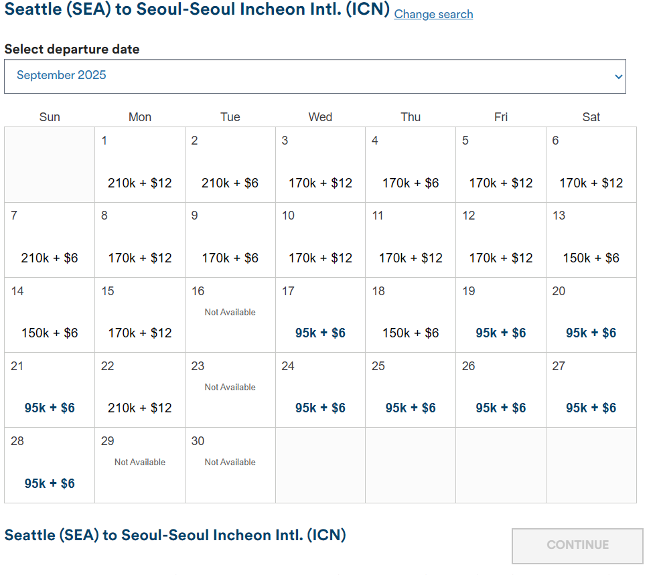Image resolution: width=659 pixels, height=575 pixels.
Task: Choose September 19 at 95k + $6
Action: tap(500, 333)
